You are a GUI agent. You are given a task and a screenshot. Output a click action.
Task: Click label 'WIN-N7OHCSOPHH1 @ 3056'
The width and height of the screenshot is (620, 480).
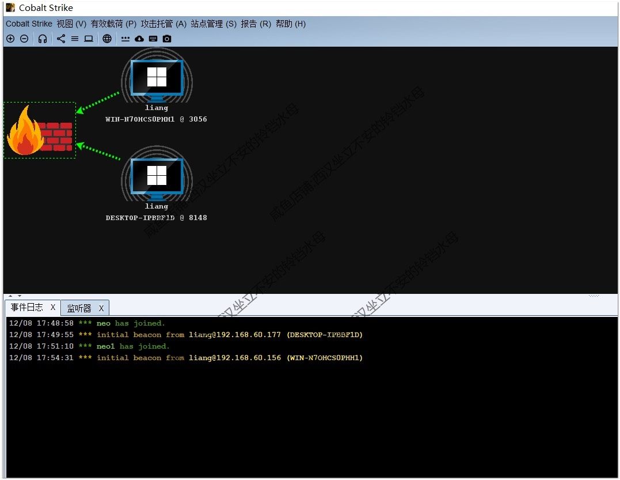click(x=156, y=119)
